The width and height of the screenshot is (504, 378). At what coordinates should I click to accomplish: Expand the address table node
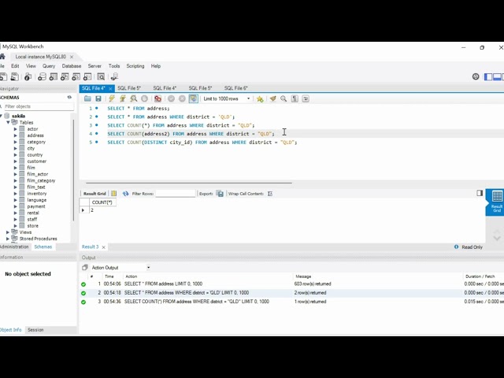[x=15, y=135]
